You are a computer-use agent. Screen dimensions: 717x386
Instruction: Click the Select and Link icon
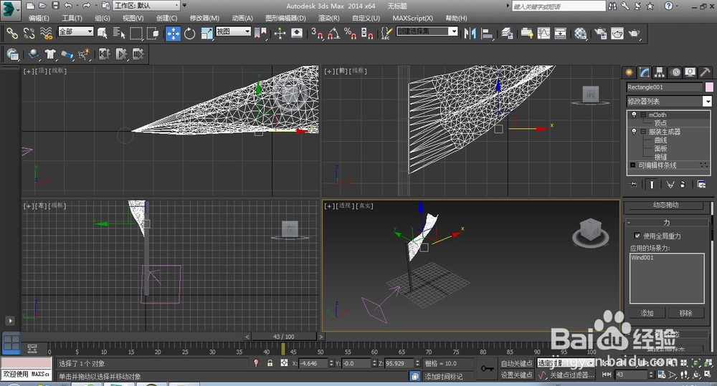click(11, 33)
